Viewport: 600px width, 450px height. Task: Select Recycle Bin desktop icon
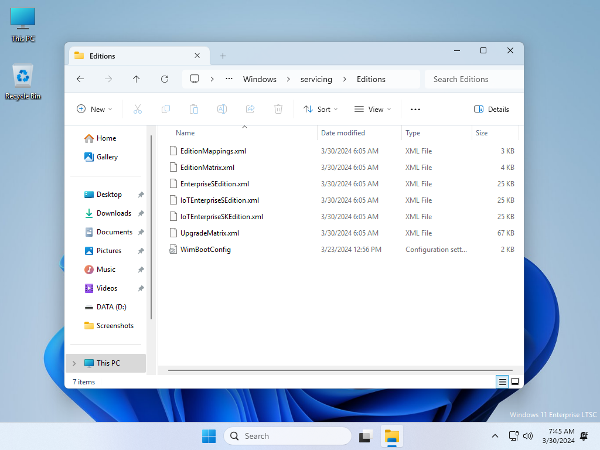(x=23, y=82)
